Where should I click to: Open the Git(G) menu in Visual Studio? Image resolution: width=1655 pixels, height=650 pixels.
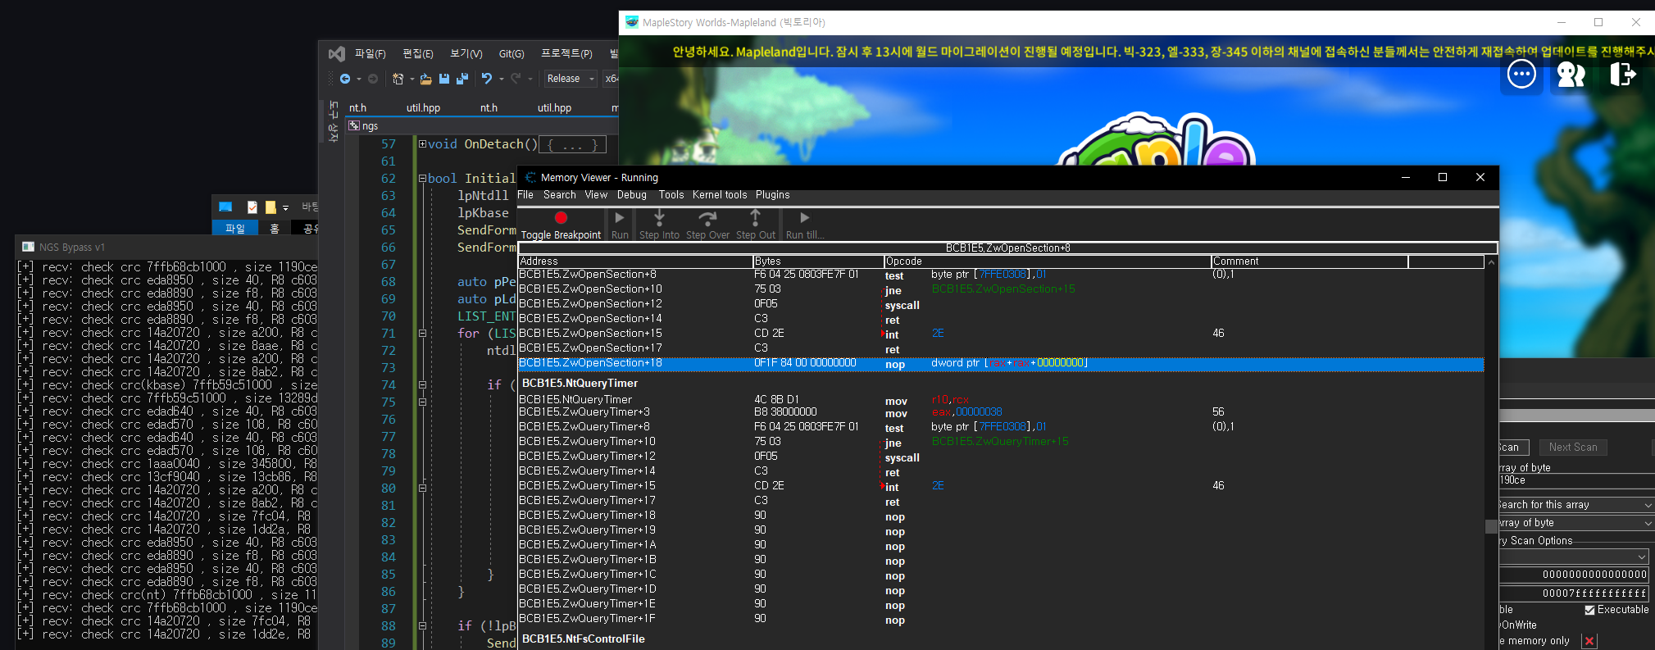coord(512,54)
